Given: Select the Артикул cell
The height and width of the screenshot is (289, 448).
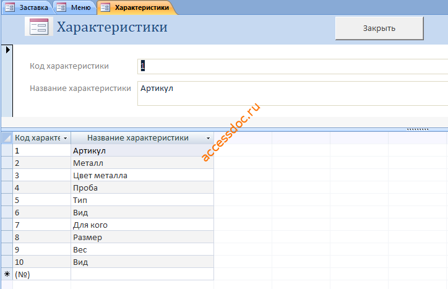Looking at the screenshot, I should 142,150.
